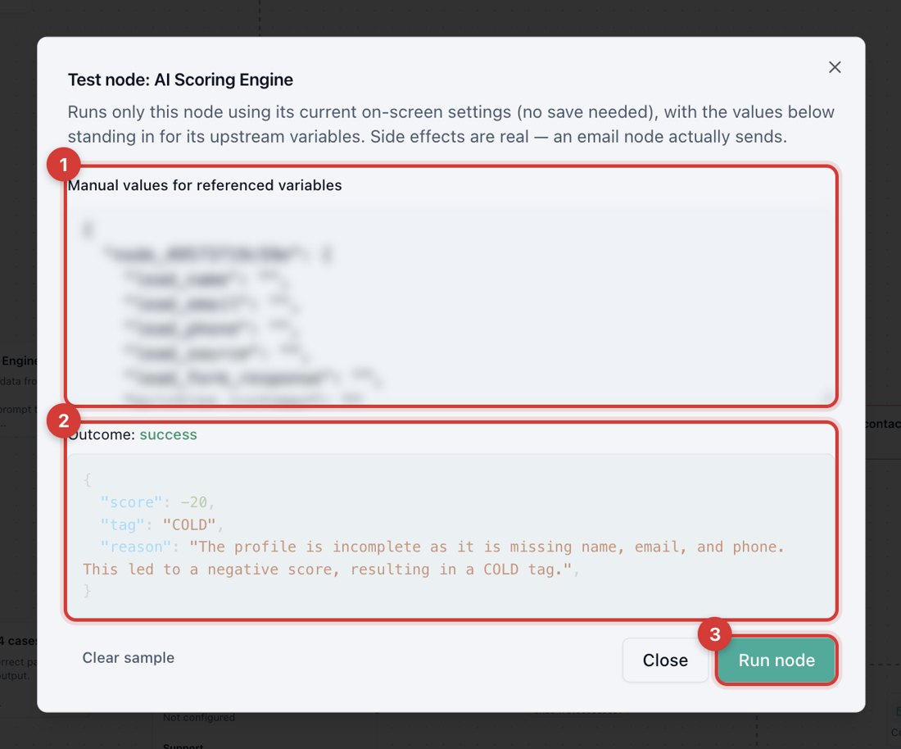901x749 pixels.
Task: Click the Close button
Action: point(665,660)
